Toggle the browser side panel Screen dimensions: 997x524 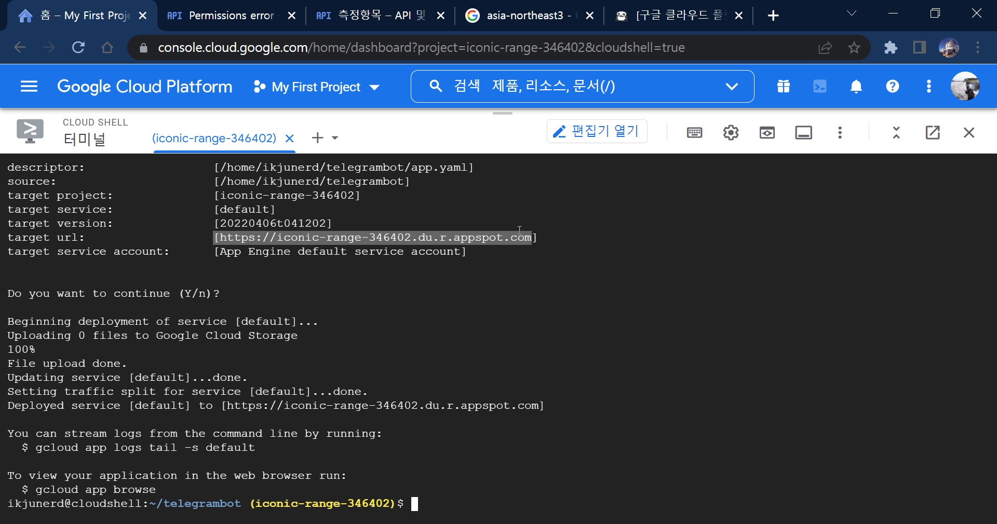pos(920,48)
